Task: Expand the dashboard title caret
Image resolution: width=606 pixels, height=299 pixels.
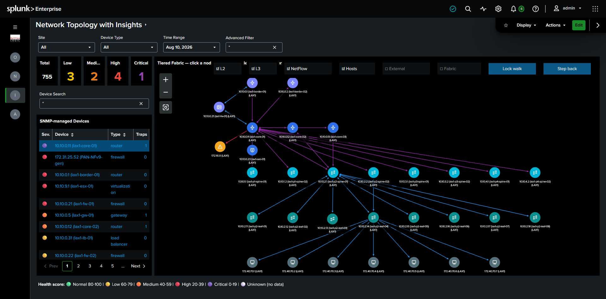Action: pos(146,25)
